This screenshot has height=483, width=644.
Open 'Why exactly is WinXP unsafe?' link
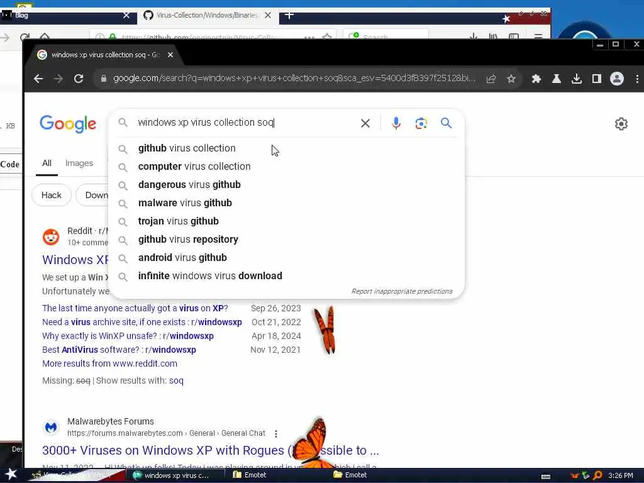click(128, 336)
